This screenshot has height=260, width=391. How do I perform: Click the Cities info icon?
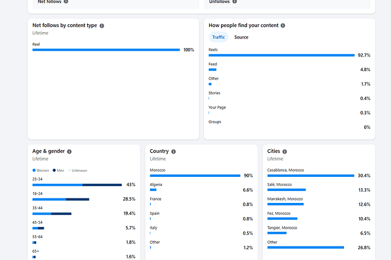[285, 151]
